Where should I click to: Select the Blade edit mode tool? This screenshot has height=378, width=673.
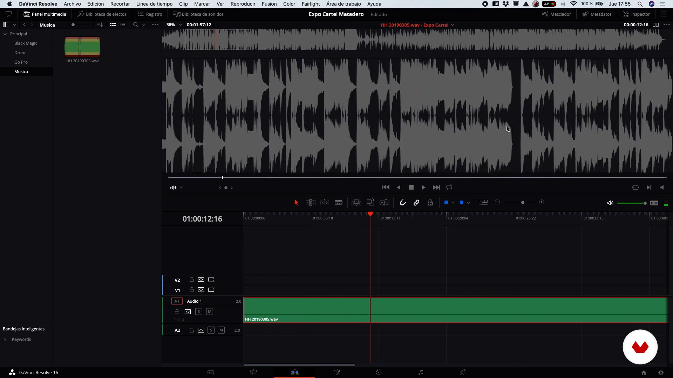coord(339,203)
